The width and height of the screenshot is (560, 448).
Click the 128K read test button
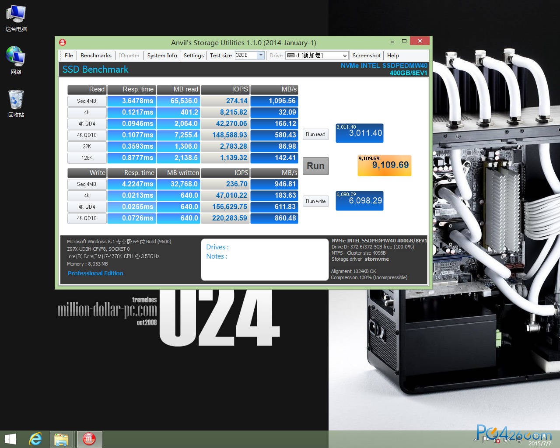87,158
